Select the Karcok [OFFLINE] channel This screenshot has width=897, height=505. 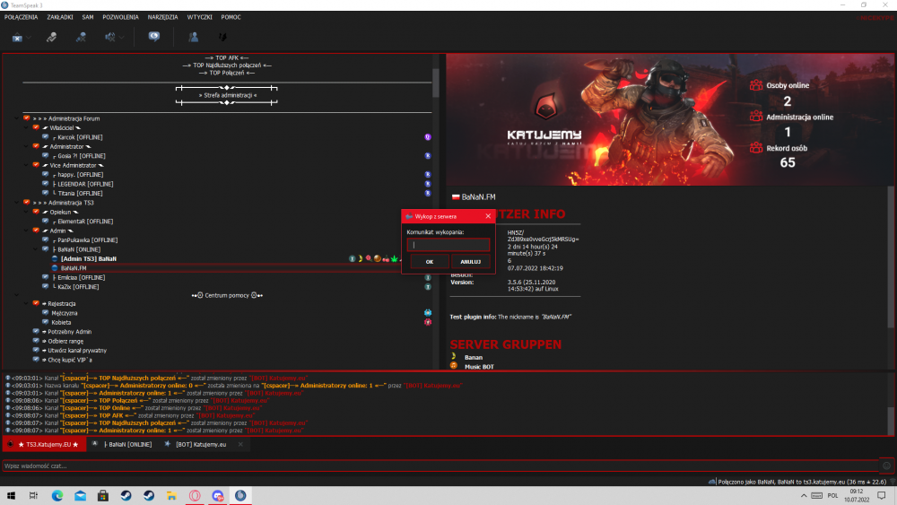[x=80, y=137]
